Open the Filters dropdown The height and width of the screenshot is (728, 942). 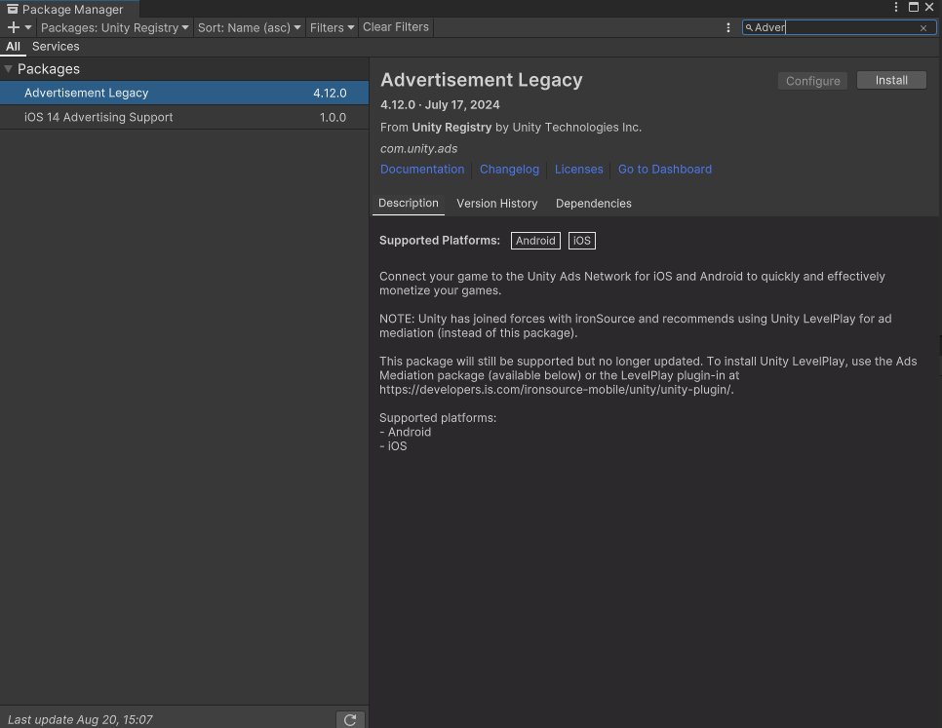(x=333, y=27)
